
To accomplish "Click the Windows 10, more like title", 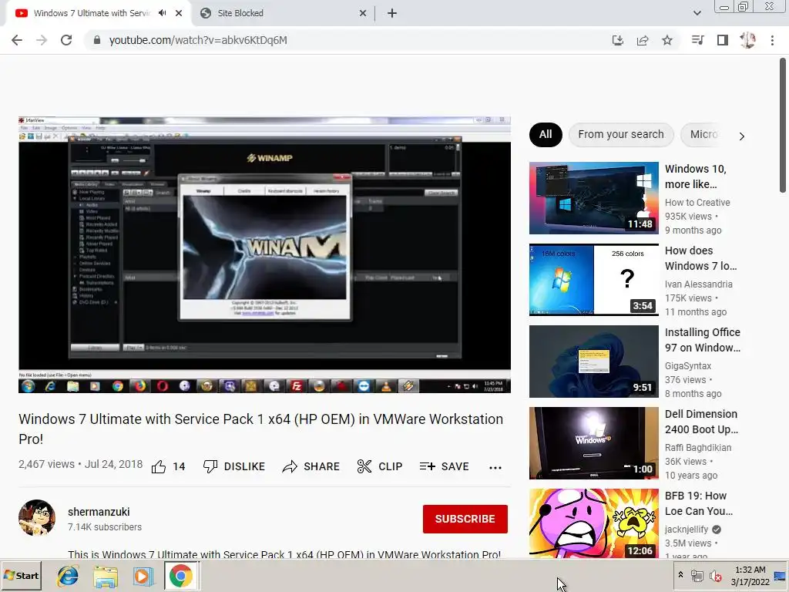I will point(696,177).
